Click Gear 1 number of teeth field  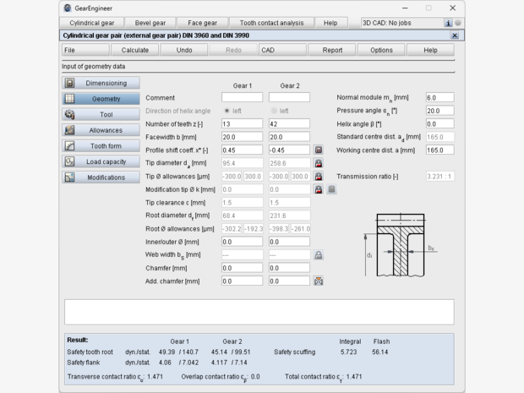(x=243, y=124)
